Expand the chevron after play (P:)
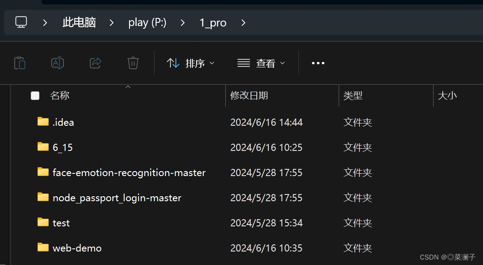Image resolution: width=483 pixels, height=265 pixels. click(183, 22)
